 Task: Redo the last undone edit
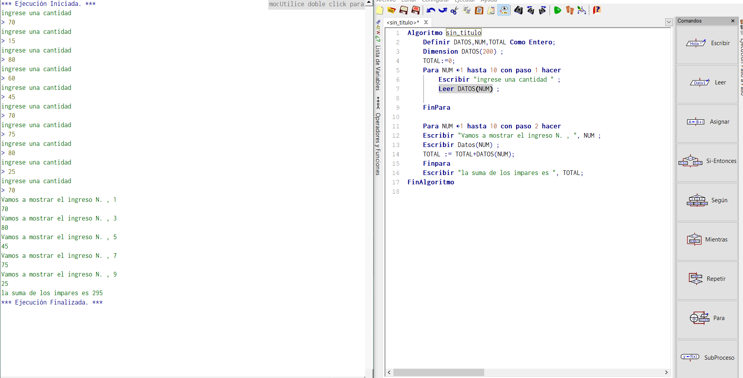point(443,10)
